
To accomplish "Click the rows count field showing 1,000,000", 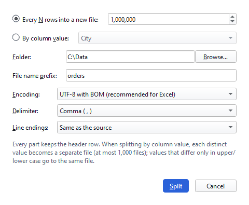I will (x=169, y=19).
